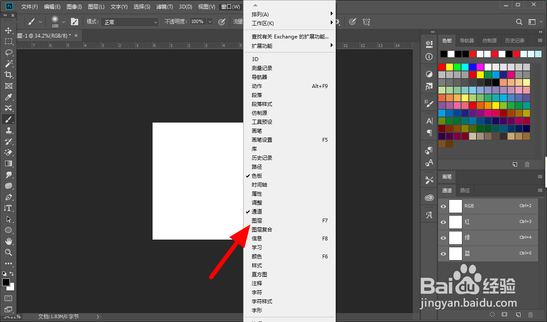Select the Zoom tool in the toolbox
547x322 pixels.
tap(8, 252)
